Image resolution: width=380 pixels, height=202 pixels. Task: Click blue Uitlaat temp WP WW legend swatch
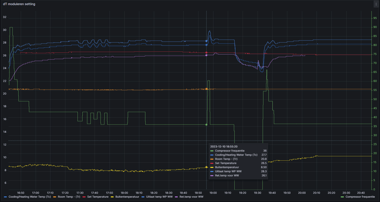coord(143,196)
